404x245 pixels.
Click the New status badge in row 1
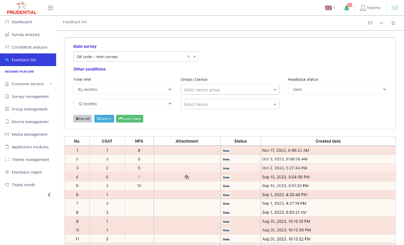[226, 151]
